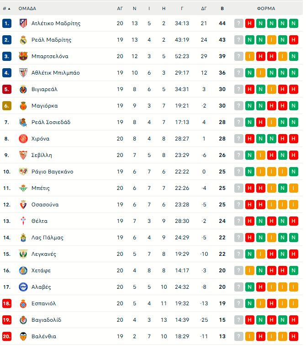This screenshot has height=346, width=306.
Task: Sort standings by ΔΓ column header
Action: [204, 8]
